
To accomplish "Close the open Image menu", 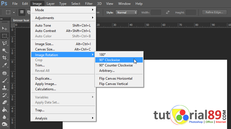I will pos(37,4).
